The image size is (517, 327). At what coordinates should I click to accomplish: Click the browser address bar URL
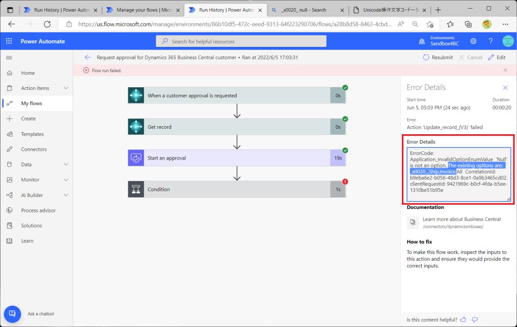pyautogui.click(x=235, y=24)
